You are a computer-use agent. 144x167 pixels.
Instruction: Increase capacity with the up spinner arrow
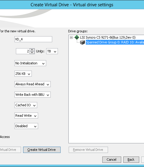click(x=32, y=50)
